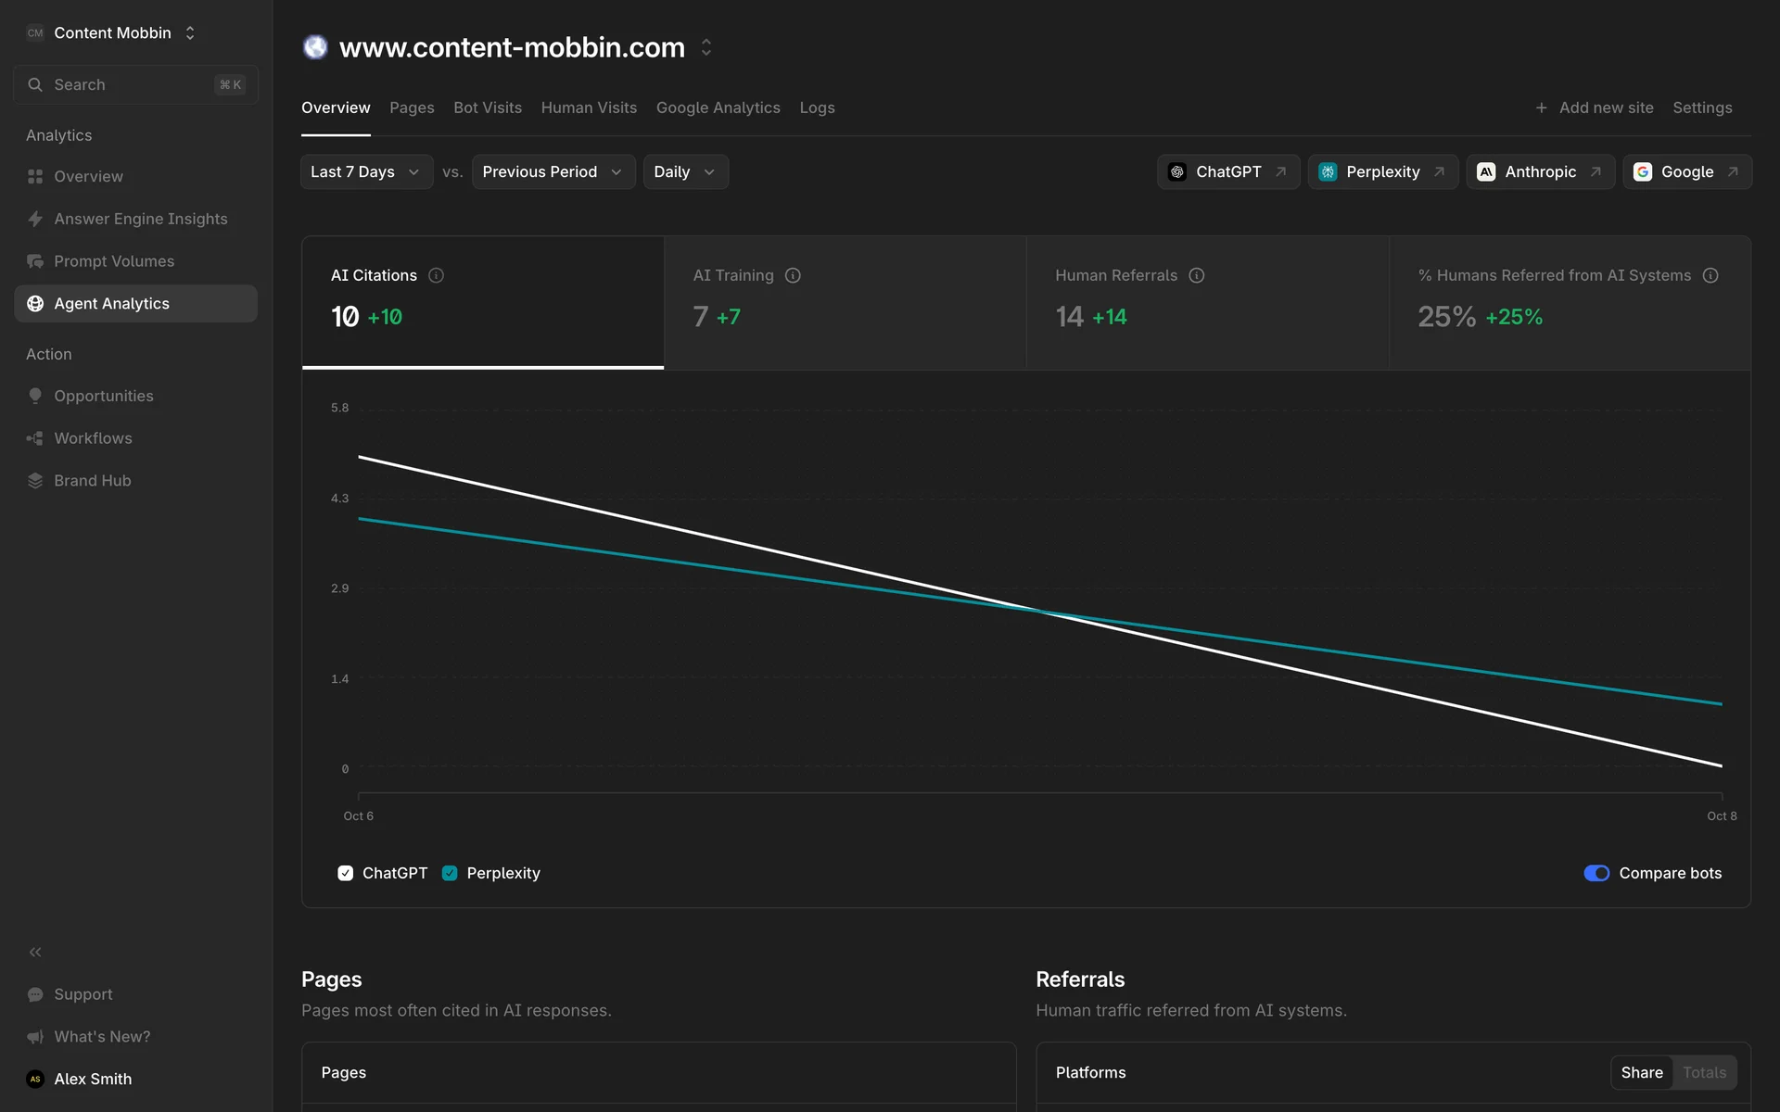Open the Last 7 Days dropdown
Screen dimensions: 1780x1112
pos(366,172)
